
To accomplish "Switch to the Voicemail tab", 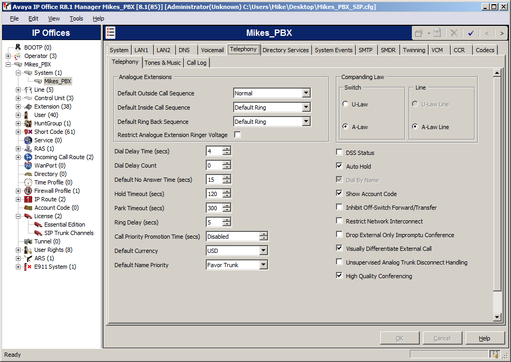I will click(212, 50).
